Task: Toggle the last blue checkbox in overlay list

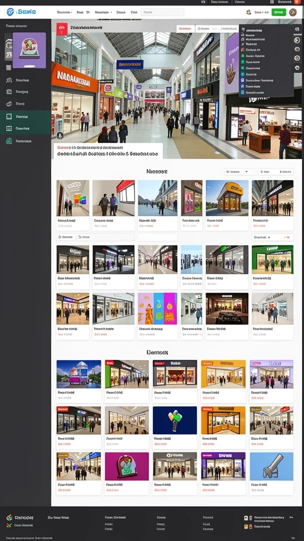Action: [243, 92]
